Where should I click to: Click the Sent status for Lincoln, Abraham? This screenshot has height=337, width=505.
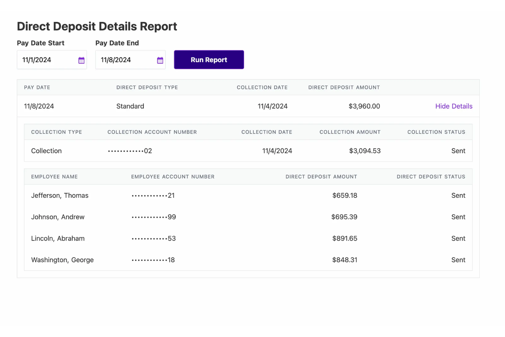[x=458, y=238]
